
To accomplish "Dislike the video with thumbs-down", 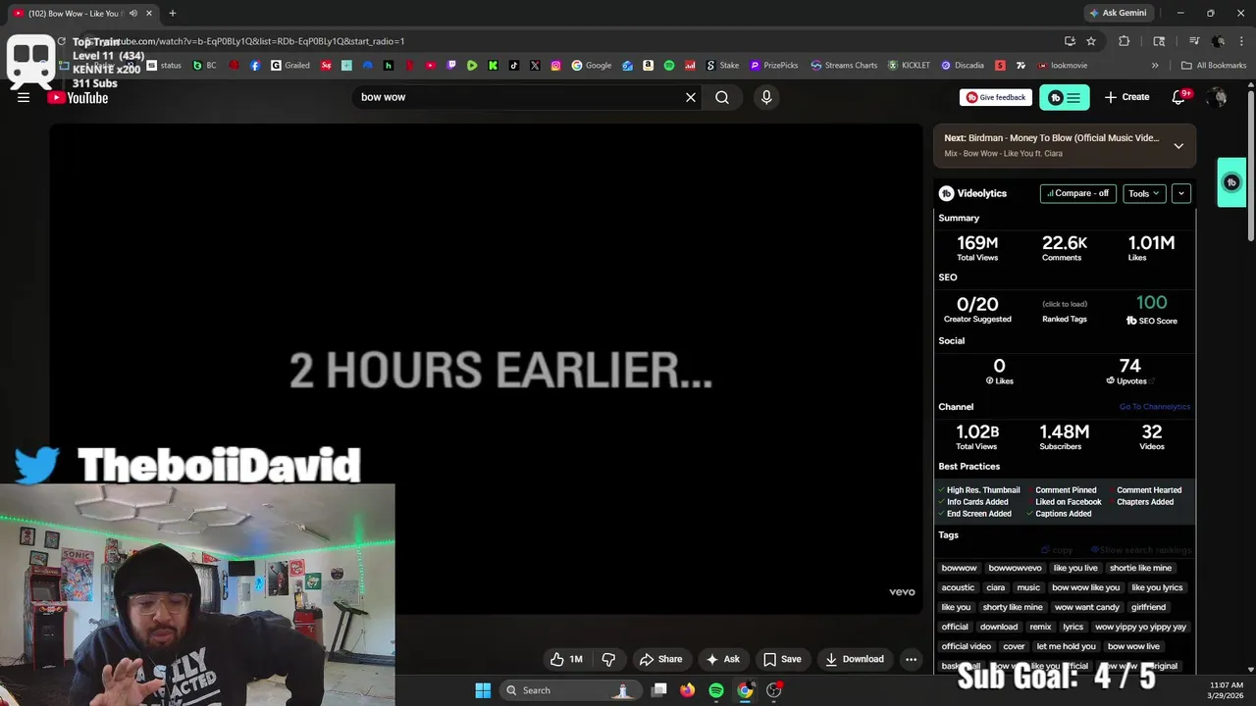I will pos(608,659).
